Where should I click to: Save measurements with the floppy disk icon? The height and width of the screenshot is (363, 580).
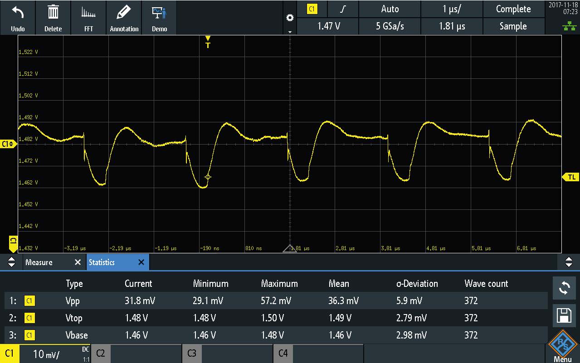pos(564,316)
